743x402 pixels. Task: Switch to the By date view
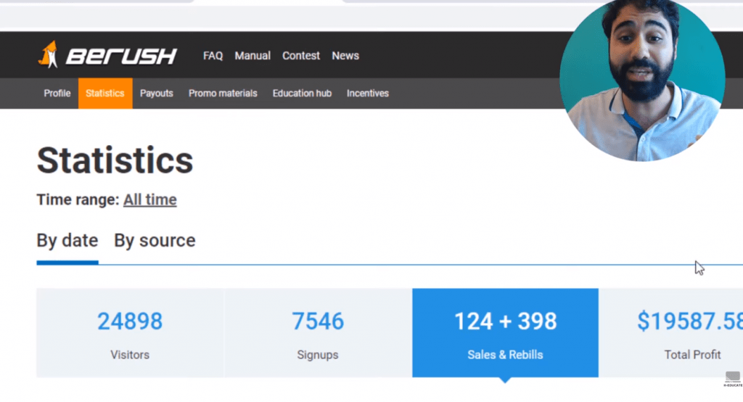[67, 241]
